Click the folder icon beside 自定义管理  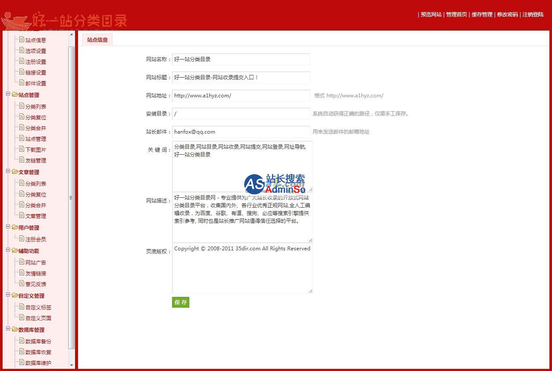(x=15, y=295)
